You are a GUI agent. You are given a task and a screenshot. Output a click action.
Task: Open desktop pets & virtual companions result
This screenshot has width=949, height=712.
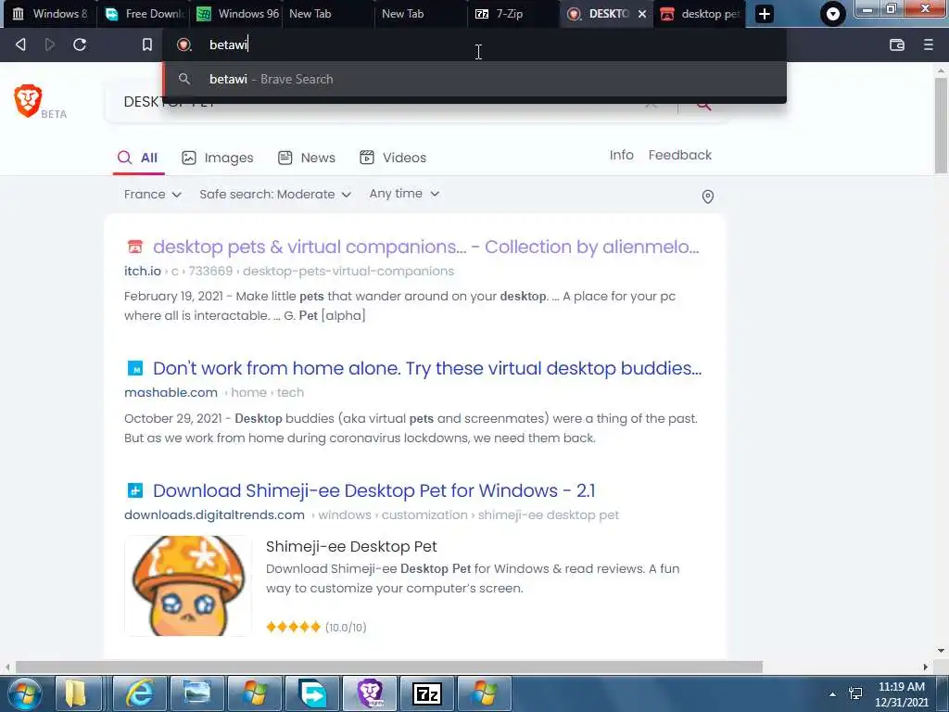click(x=426, y=247)
